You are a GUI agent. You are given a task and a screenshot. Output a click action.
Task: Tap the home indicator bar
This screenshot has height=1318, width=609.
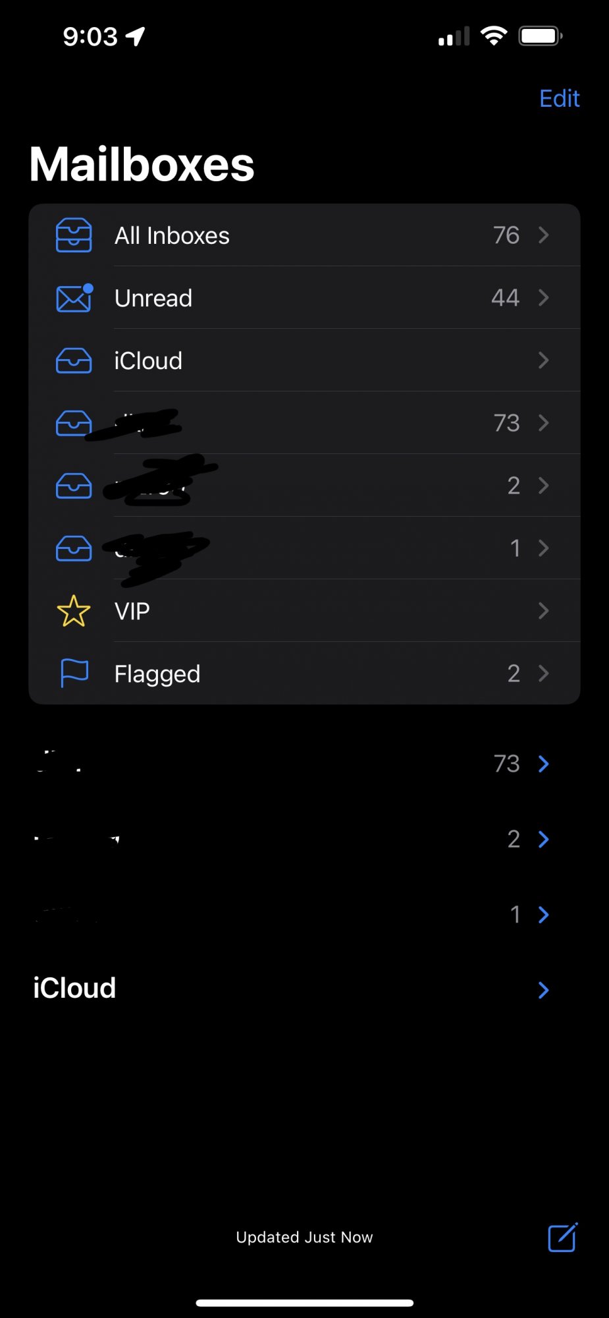coord(304,1302)
